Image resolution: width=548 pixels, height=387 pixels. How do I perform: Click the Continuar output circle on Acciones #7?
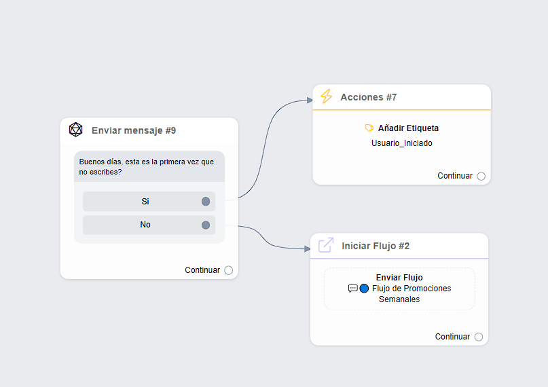point(481,176)
